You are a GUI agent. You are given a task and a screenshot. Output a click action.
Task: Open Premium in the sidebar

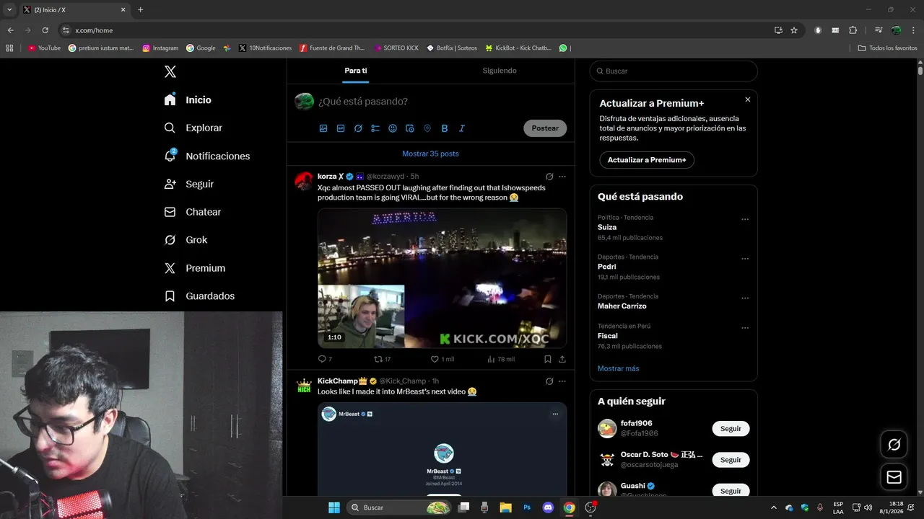(195, 268)
